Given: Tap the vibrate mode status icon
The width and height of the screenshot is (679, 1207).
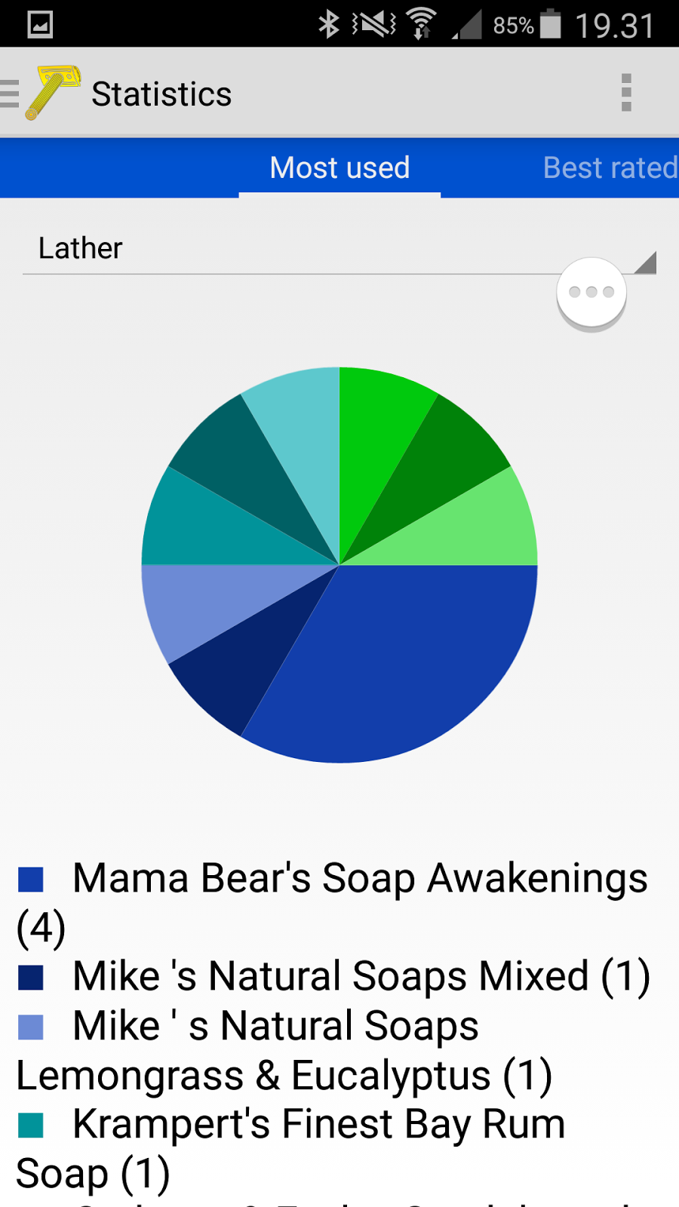Looking at the screenshot, I should pyautogui.click(x=374, y=24).
